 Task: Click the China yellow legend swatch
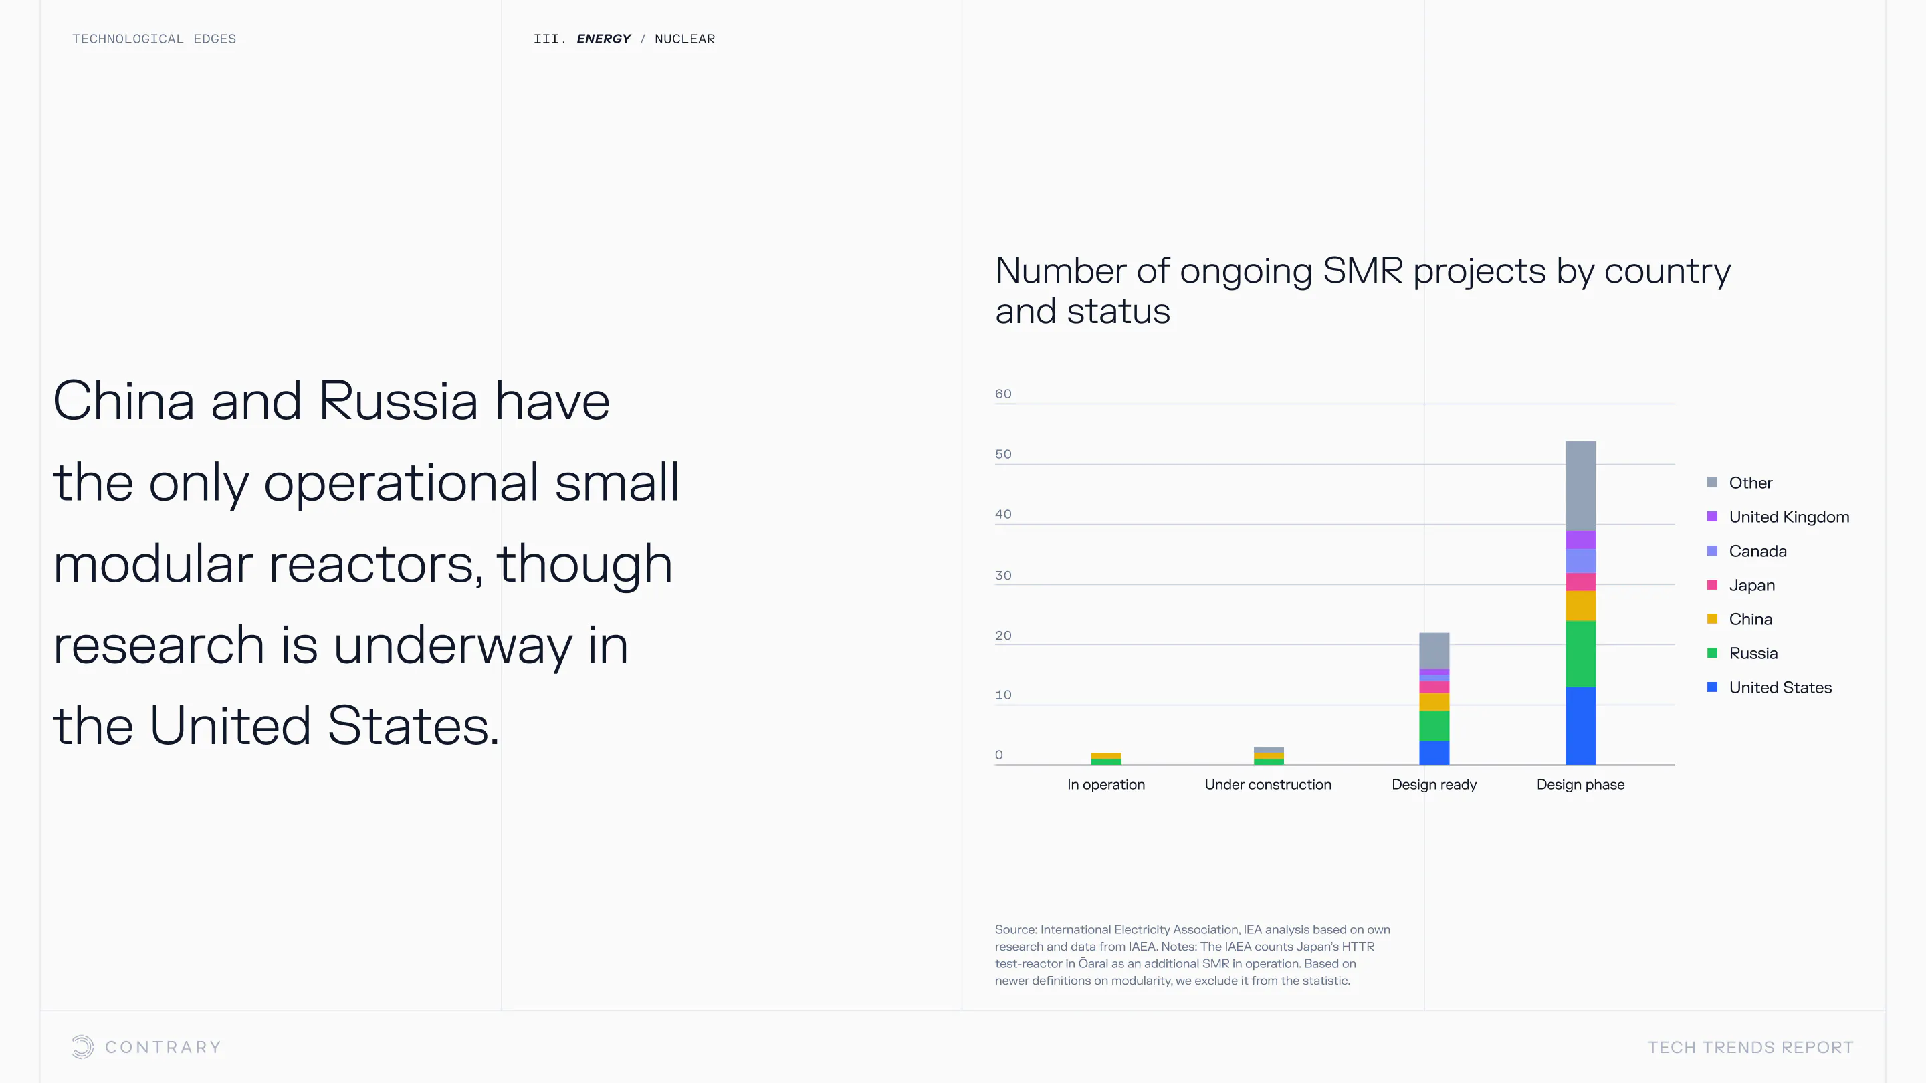click(x=1712, y=619)
